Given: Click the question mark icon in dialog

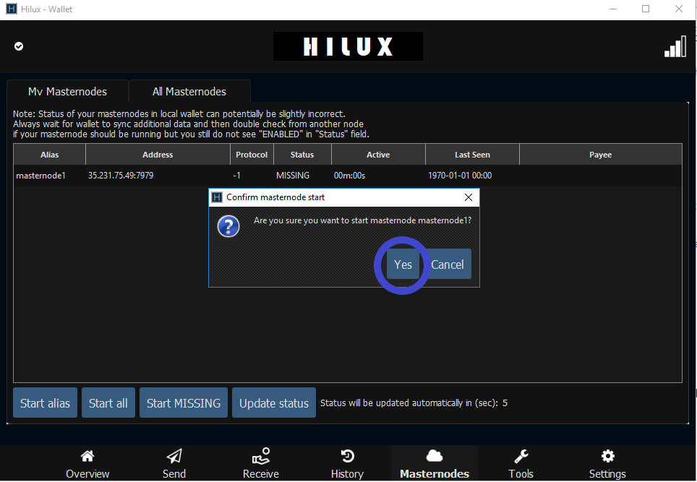Looking at the screenshot, I should click(228, 226).
